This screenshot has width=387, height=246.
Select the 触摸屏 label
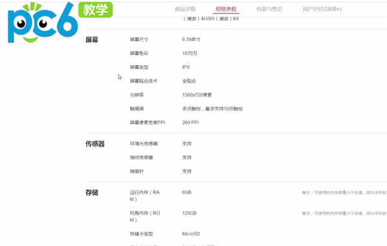pyautogui.click(x=137, y=108)
